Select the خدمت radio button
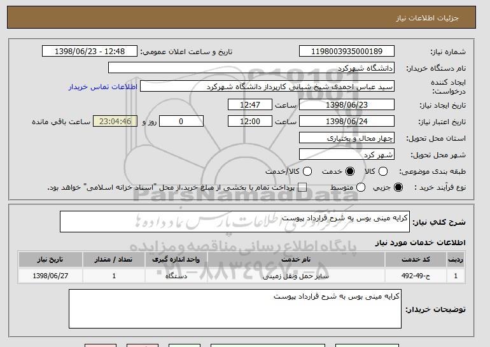This screenshot has width=490, height=347. (350, 171)
